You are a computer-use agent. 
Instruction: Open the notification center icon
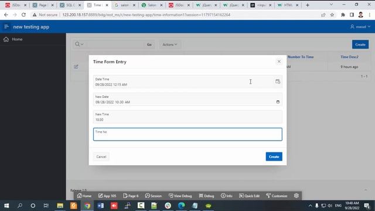367,206
